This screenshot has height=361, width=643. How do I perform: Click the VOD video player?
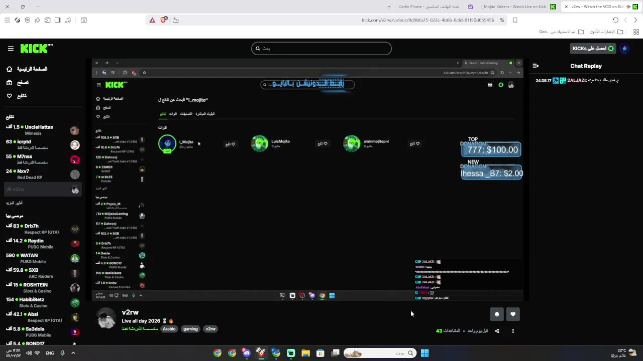307,179
